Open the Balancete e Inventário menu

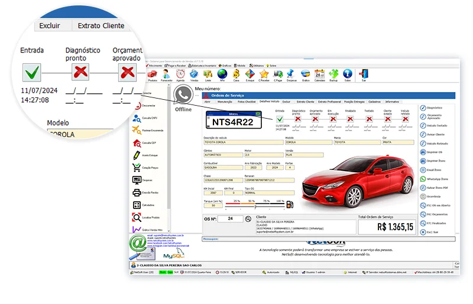tap(202, 66)
